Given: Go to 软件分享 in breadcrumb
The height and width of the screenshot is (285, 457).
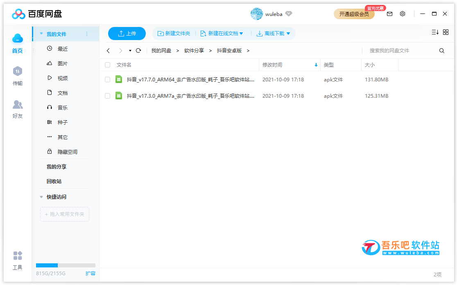Looking at the screenshot, I should click(194, 51).
